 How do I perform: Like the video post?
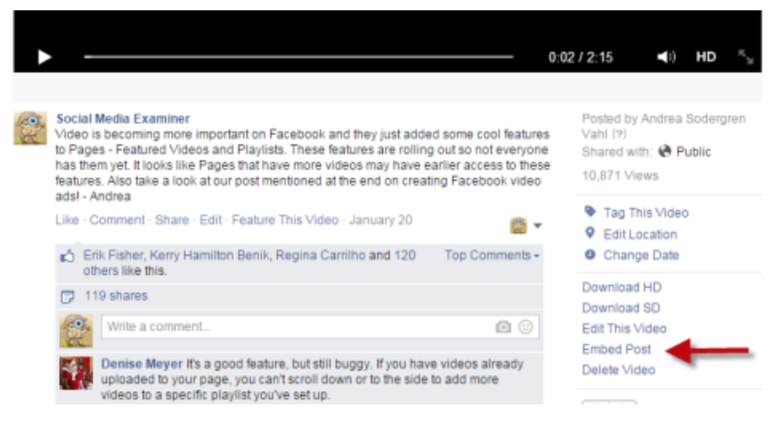pos(67,220)
